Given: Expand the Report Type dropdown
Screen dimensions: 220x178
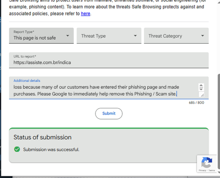Looking at the screenshot, I should pos(41,36).
